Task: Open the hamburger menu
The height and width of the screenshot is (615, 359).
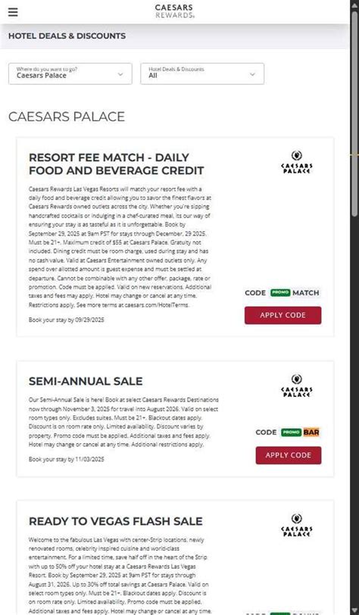Action: [13, 12]
